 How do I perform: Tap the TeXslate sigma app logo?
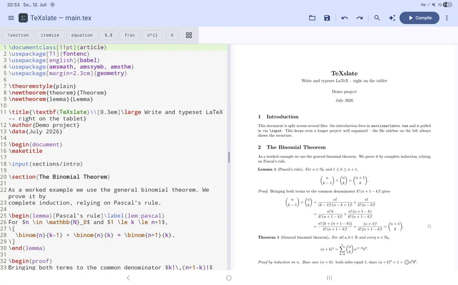(23, 18)
